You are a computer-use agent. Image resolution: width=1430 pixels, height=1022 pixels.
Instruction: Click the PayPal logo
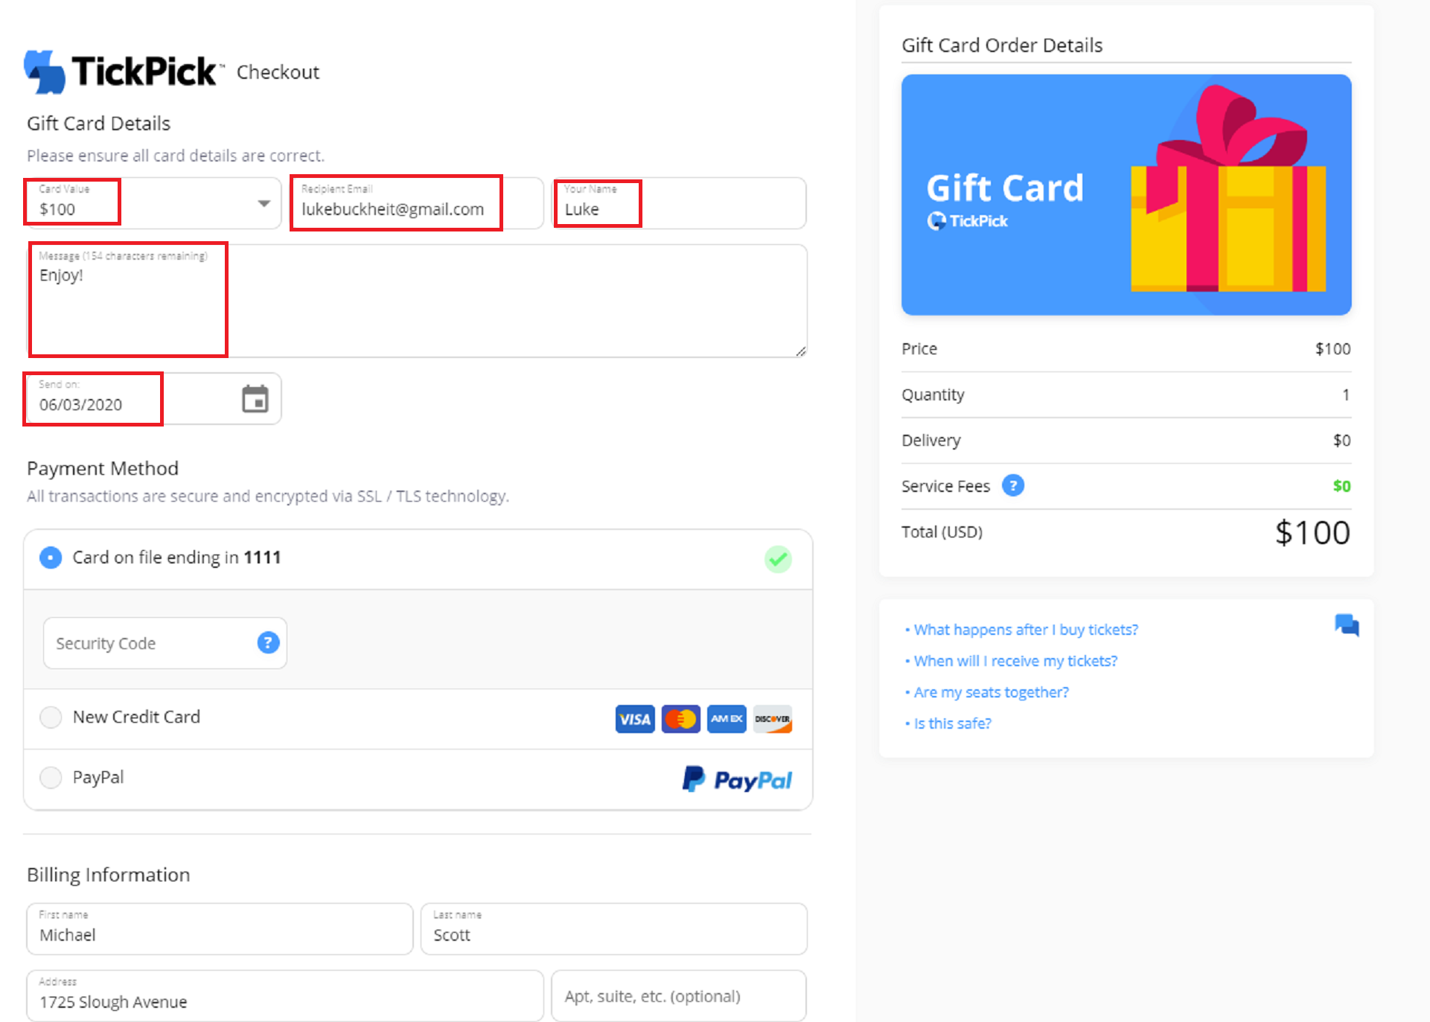737,779
